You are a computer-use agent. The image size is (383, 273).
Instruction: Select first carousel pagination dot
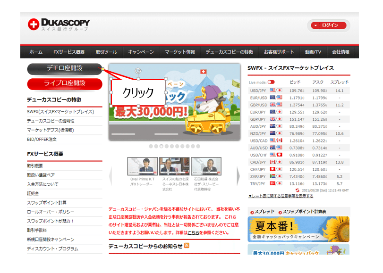(151, 146)
